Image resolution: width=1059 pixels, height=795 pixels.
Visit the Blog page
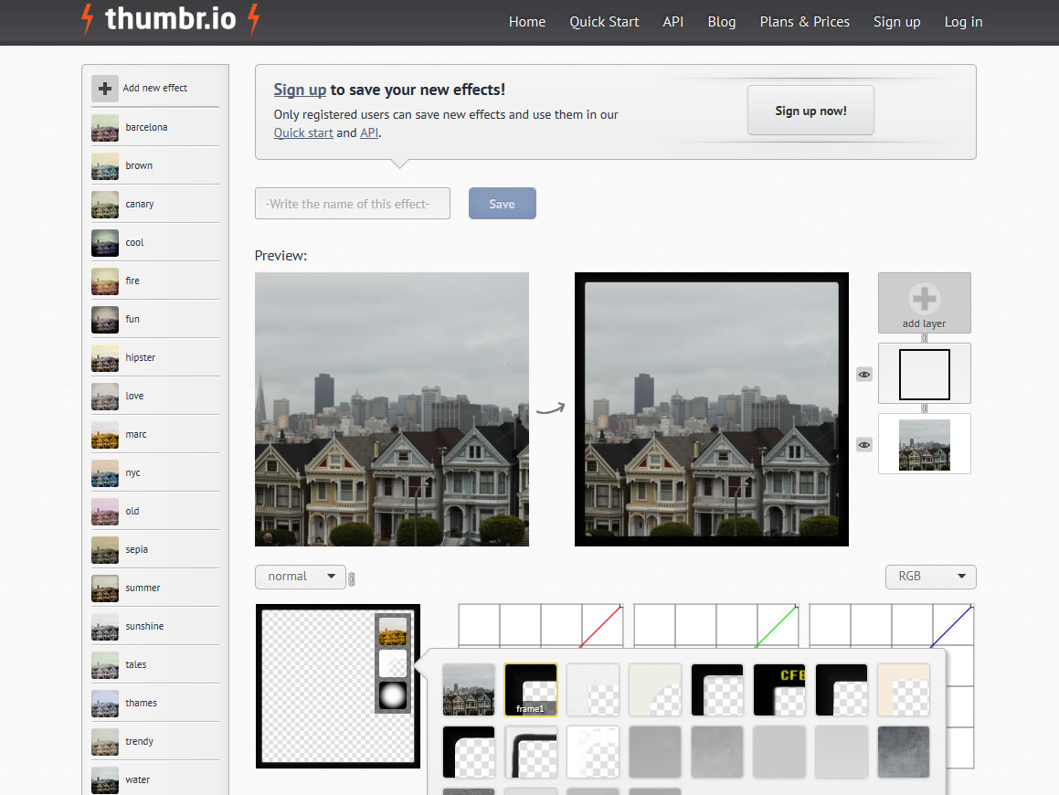point(721,22)
